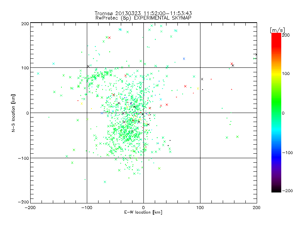Image resolution: width=302 pixels, height=226 pixels.
Task: Click the plot title line starting with 'Tromsø 20130323'
Action: [x=143, y=13]
